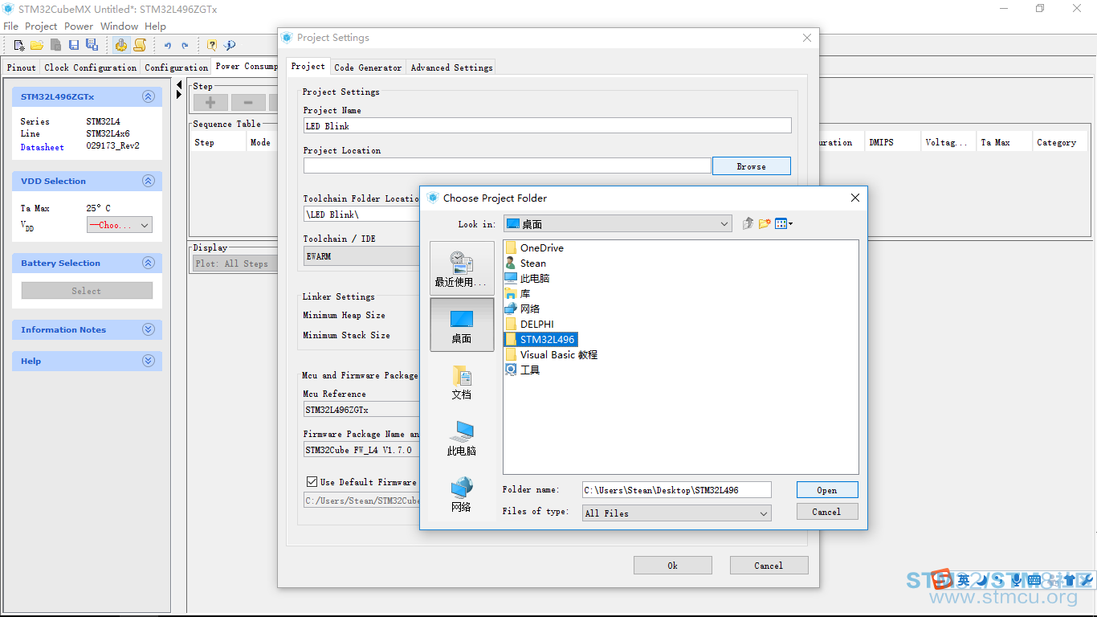The width and height of the screenshot is (1097, 617).
Task: Open the Power menu
Action: pos(79,27)
